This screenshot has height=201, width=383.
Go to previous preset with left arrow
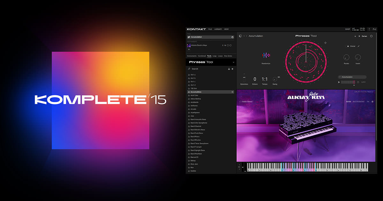(x=244, y=36)
